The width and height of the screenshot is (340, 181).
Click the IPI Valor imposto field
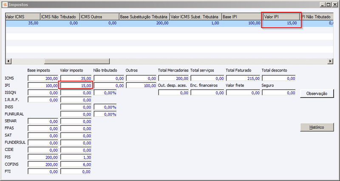[x=76, y=86]
